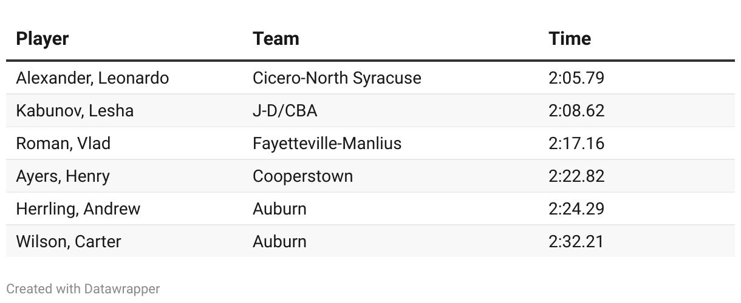The width and height of the screenshot is (741, 303).
Task: Click the Cicero-North Syracuse team cell
Action: (336, 78)
